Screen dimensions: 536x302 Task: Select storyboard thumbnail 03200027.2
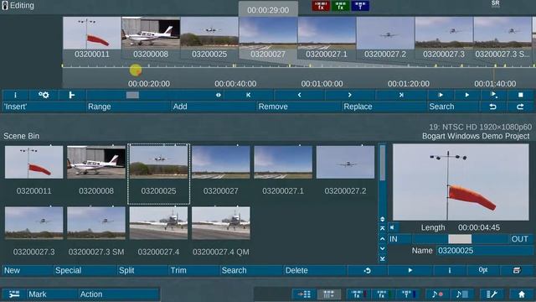385,34
